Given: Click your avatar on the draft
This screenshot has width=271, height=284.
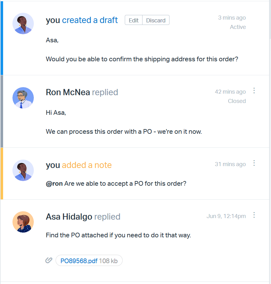Looking at the screenshot, I should (x=23, y=23).
